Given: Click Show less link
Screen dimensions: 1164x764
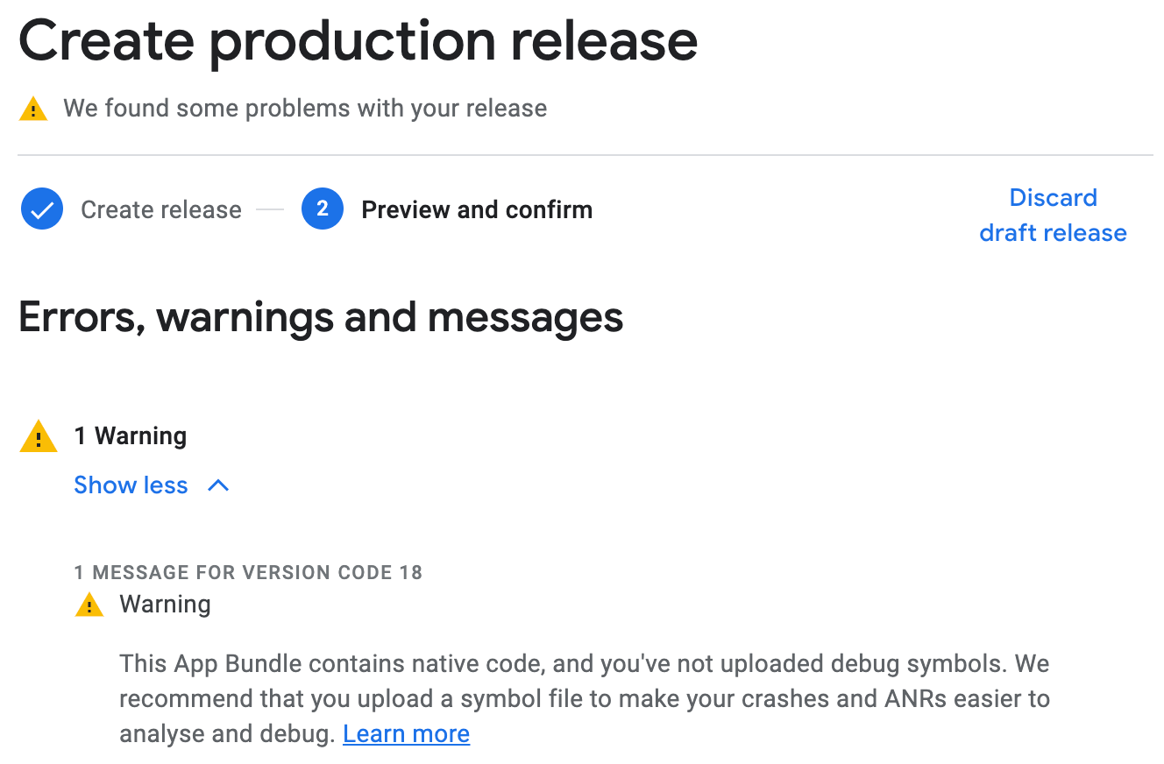Looking at the screenshot, I should pos(131,485).
